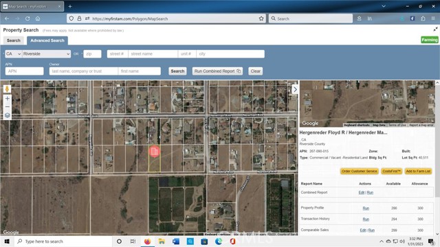Click the Farming button
Viewport: 440px width, 247px height.
[429, 40]
